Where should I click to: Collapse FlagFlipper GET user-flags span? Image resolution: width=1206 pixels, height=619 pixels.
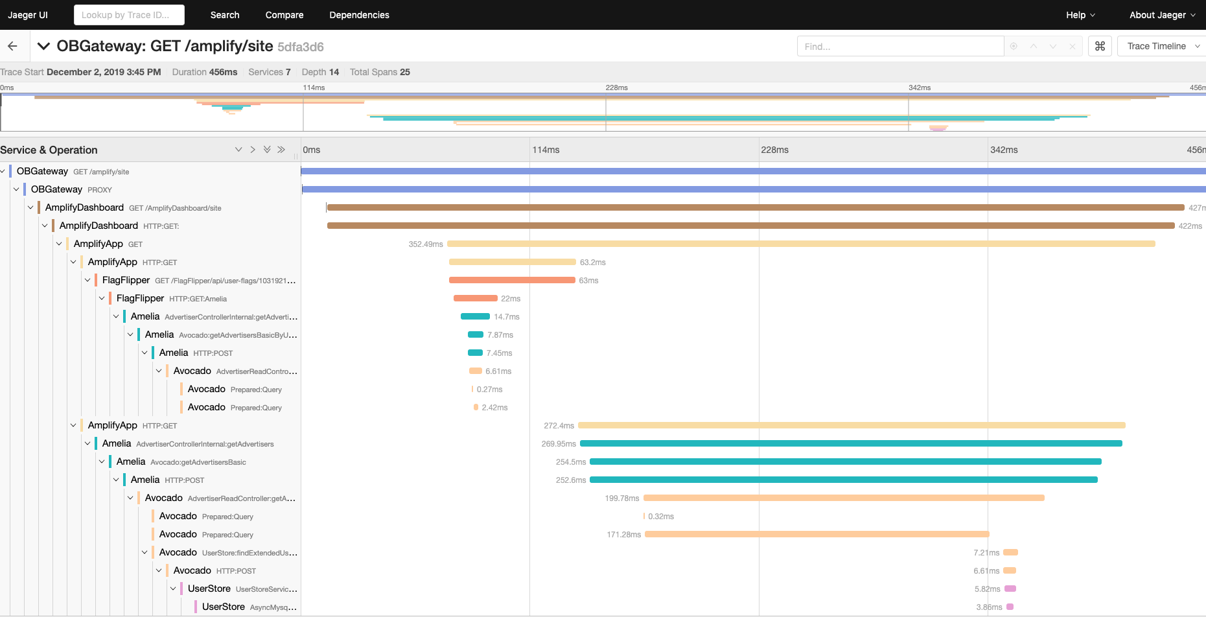click(x=87, y=280)
